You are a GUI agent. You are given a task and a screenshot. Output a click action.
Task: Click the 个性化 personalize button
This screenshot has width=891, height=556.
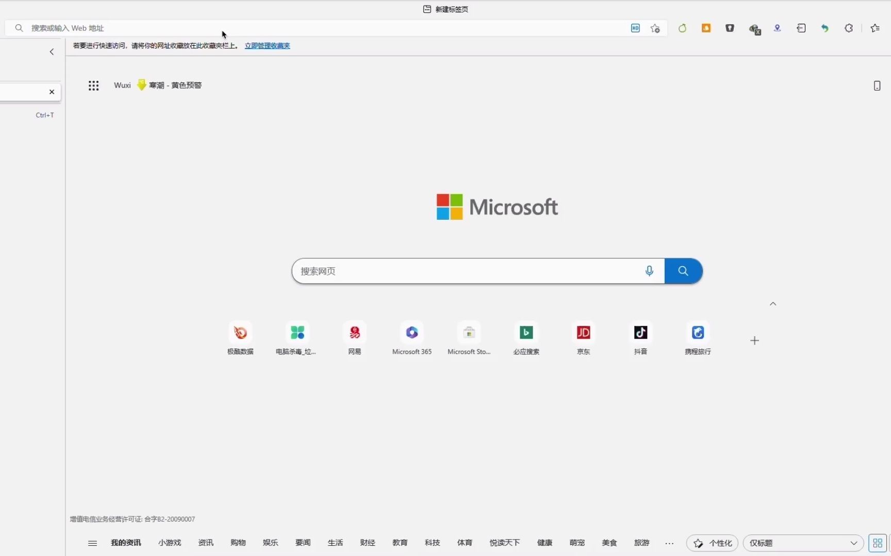tap(713, 543)
